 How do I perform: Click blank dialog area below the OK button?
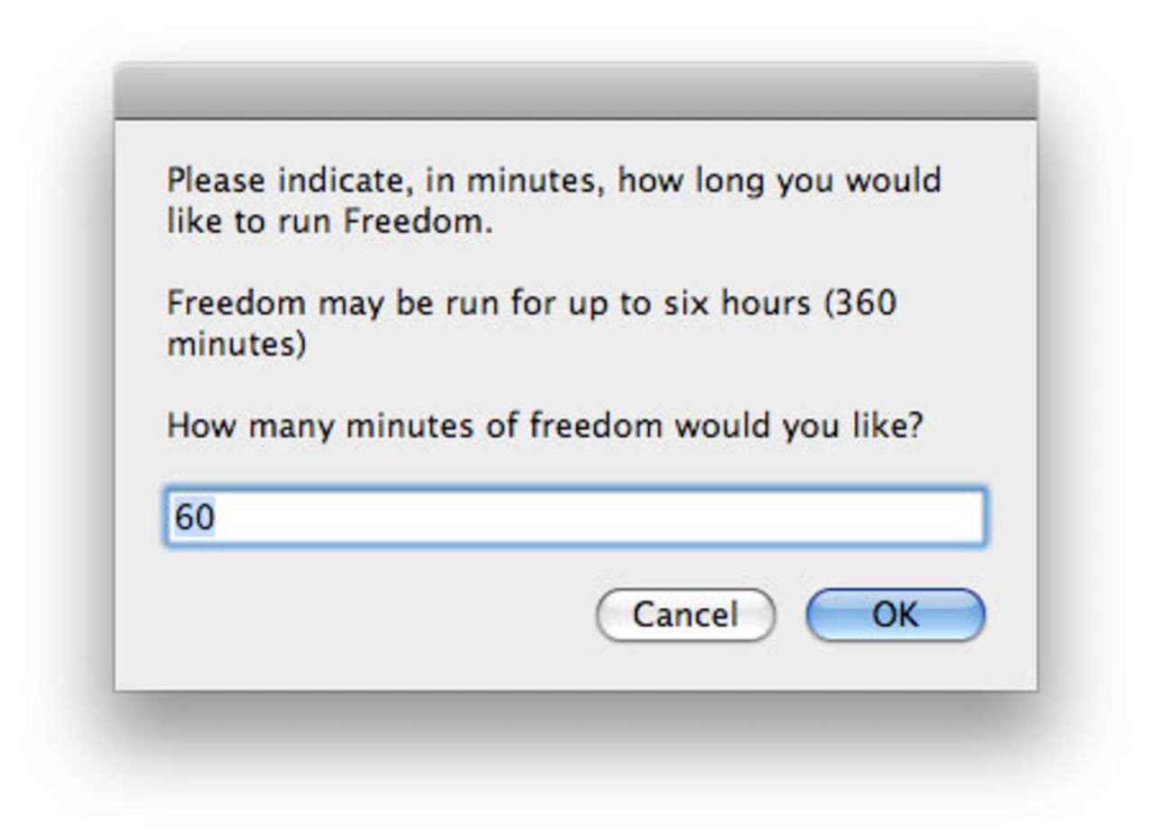point(895,666)
